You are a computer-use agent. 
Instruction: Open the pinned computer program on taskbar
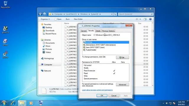[x=40, y=103]
